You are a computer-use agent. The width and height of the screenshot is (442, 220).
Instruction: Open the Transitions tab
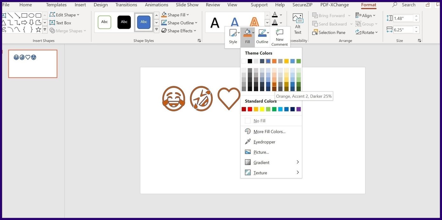[126, 5]
